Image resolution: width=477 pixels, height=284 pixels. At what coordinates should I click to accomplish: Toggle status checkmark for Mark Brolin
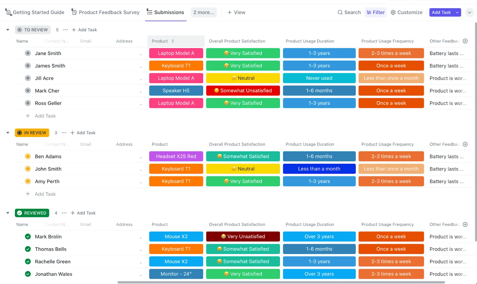28,237
